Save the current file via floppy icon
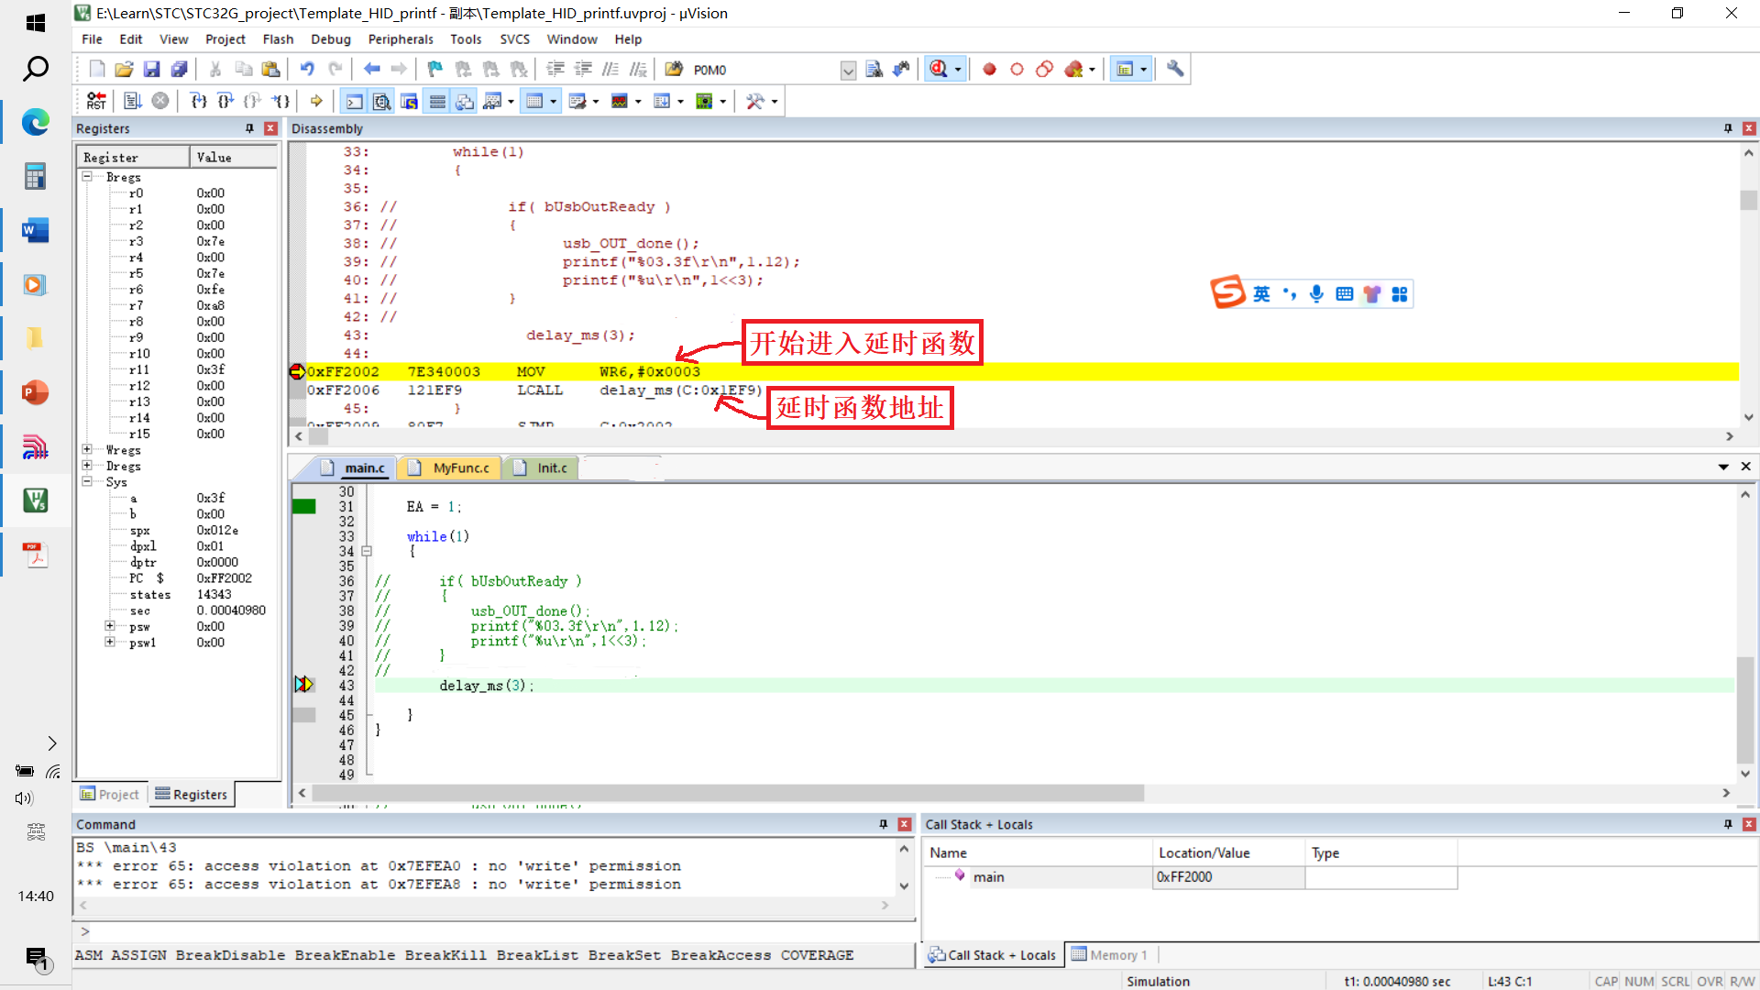Image resolution: width=1760 pixels, height=990 pixels. coord(152,69)
